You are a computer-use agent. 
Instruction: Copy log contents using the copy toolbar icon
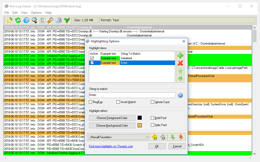pyautogui.click(x=59, y=20)
